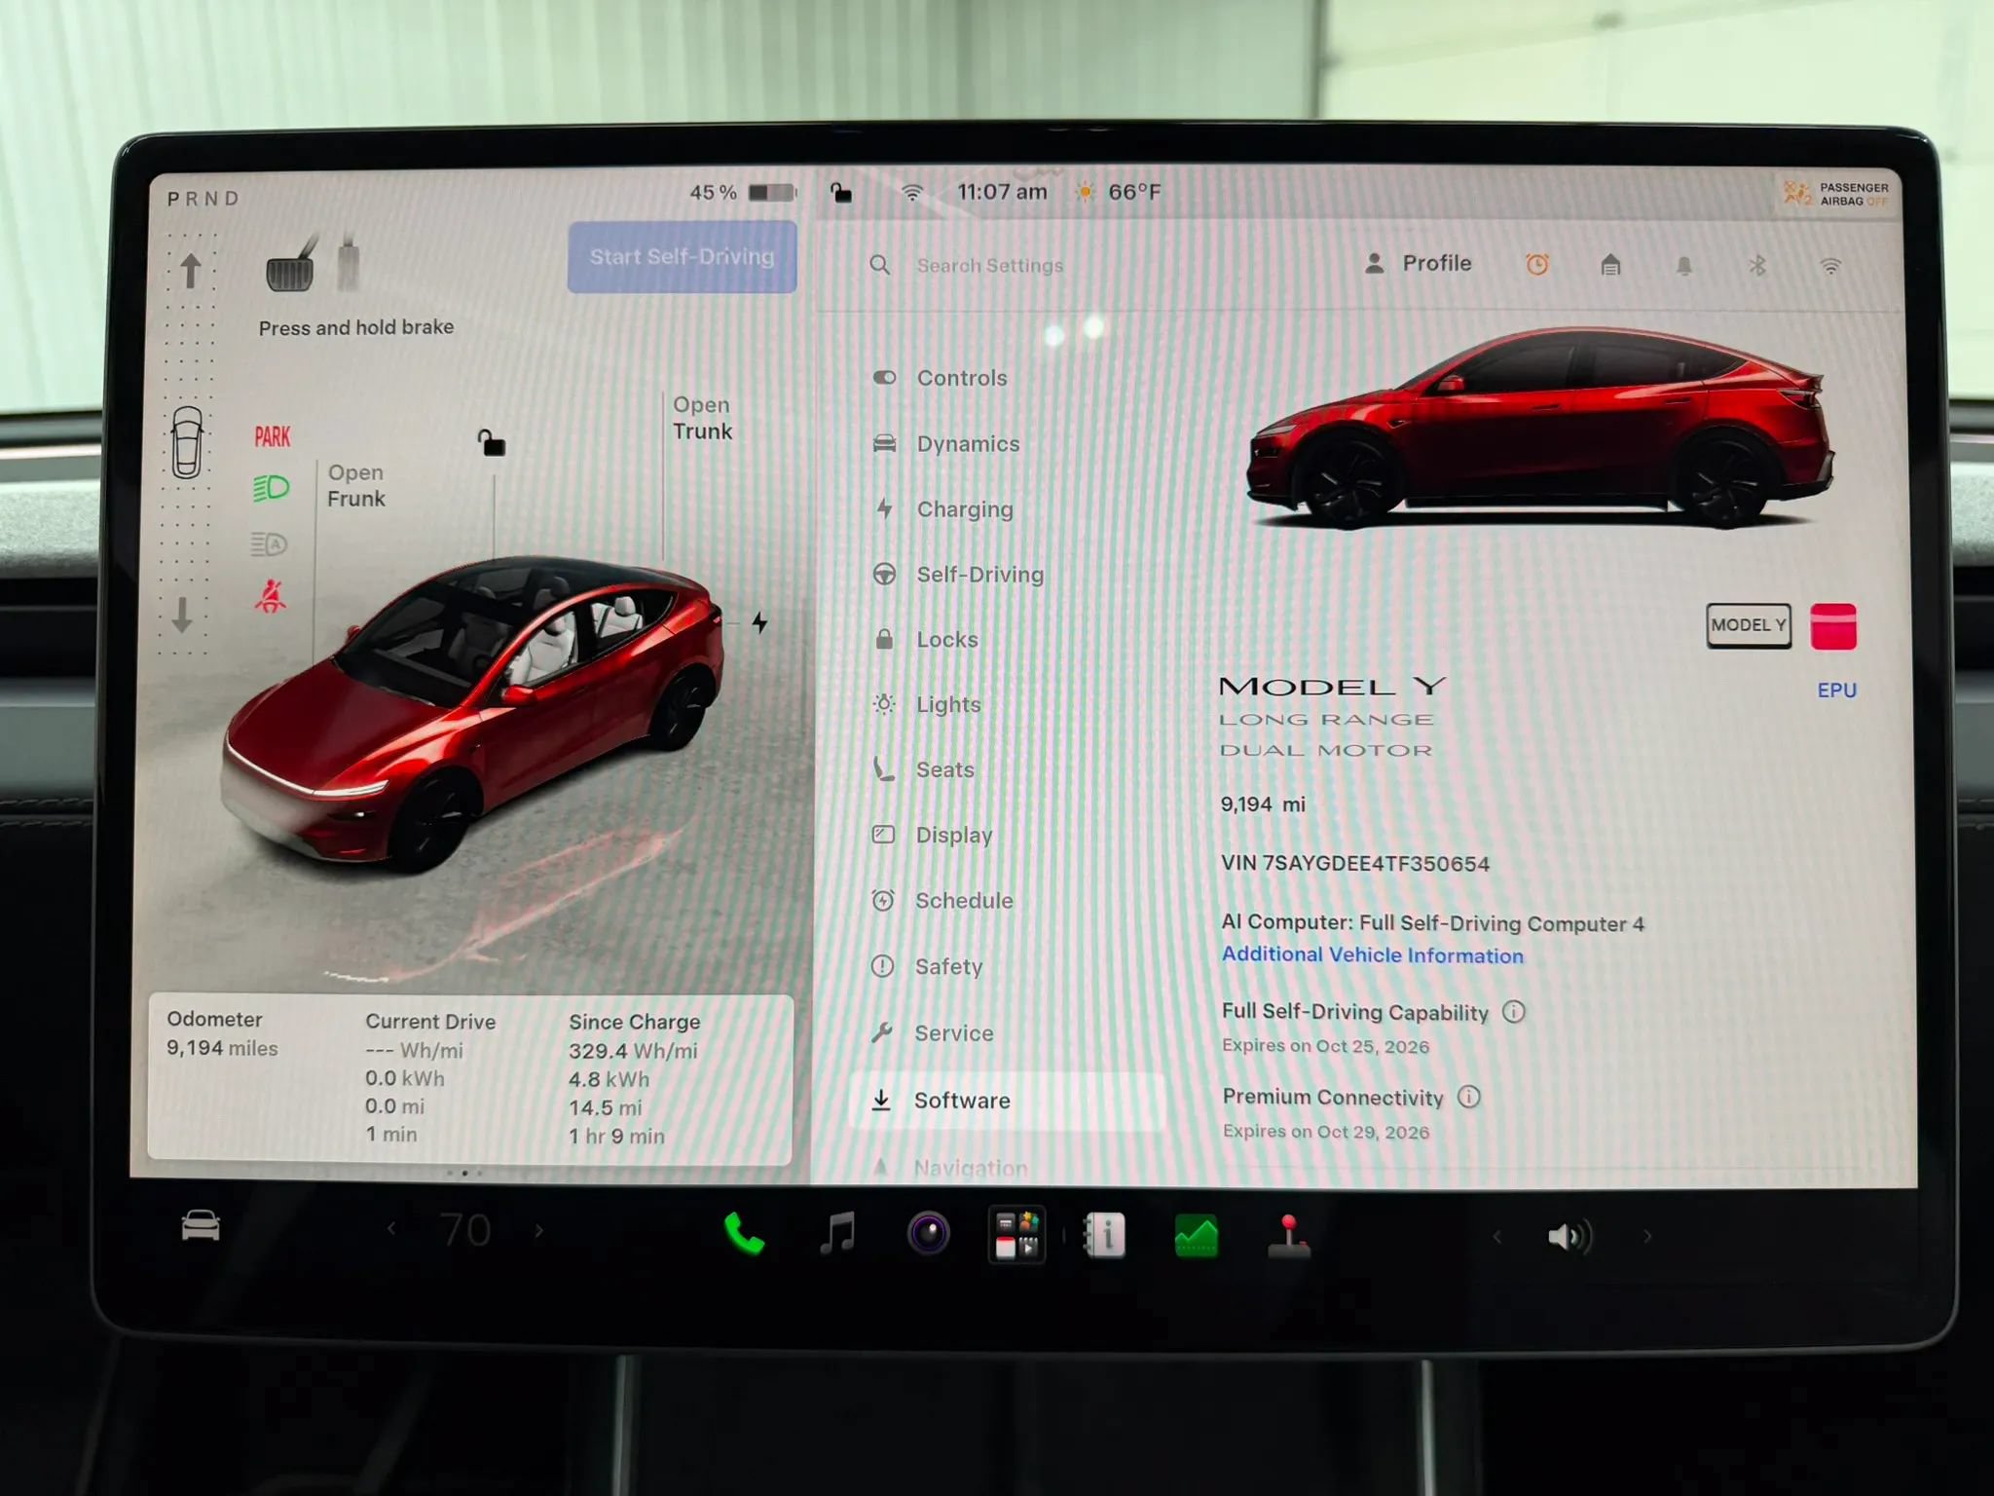Screen dimensions: 1994x1496
Task: Raise volume with the right chevron
Action: [1647, 1236]
